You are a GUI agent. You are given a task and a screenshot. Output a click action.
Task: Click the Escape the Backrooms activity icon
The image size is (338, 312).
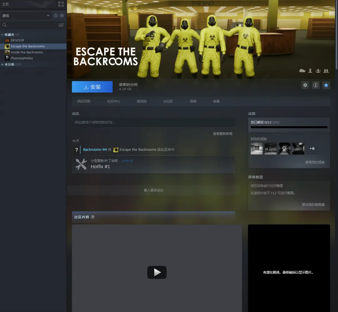116,150
